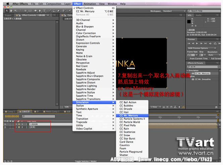Select the Rotation tool
The width and height of the screenshot is (223, 165).
click(x=21, y=11)
